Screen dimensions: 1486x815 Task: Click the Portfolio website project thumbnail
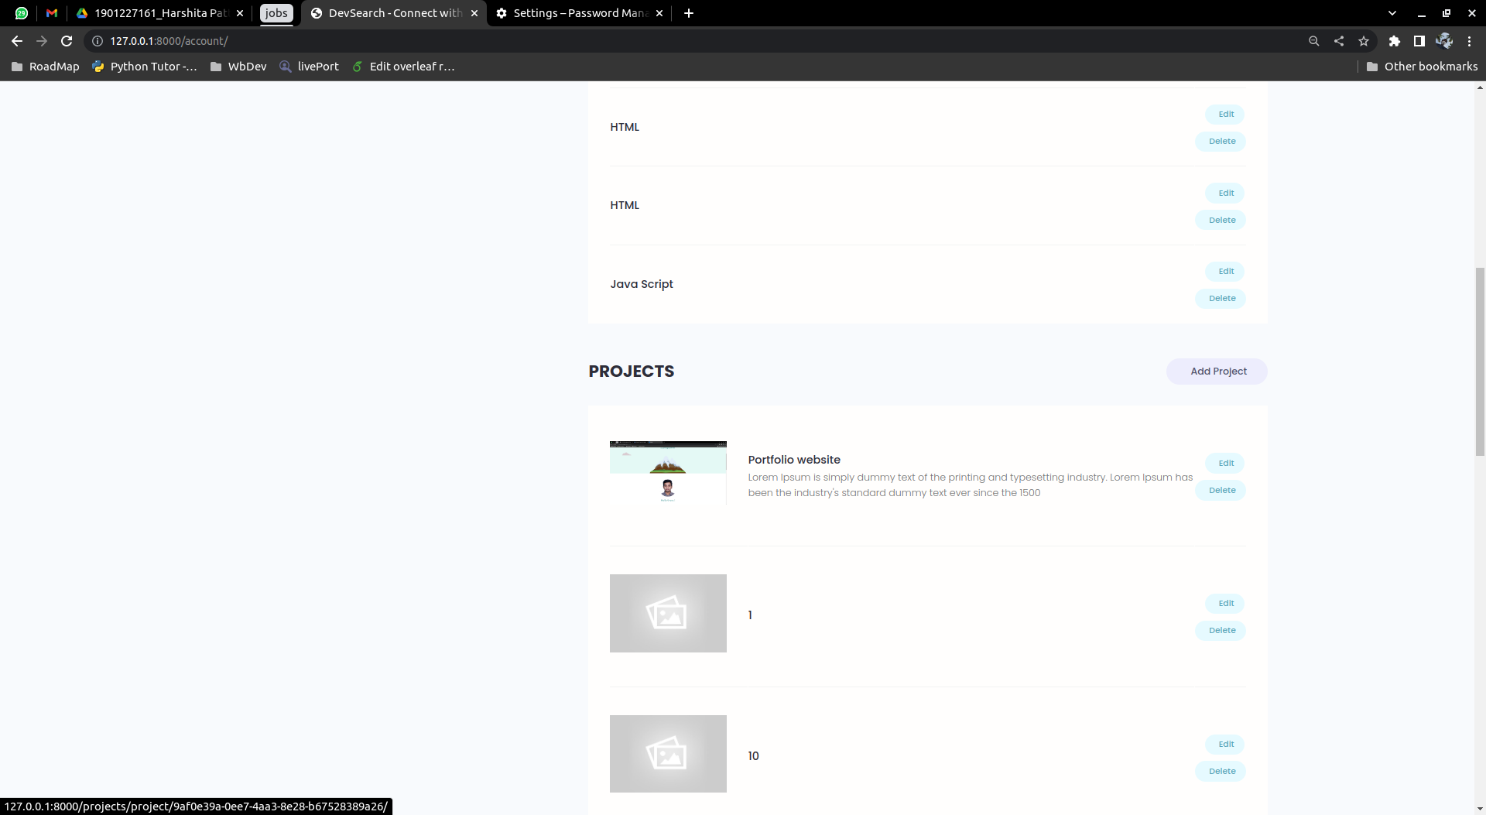(668, 471)
